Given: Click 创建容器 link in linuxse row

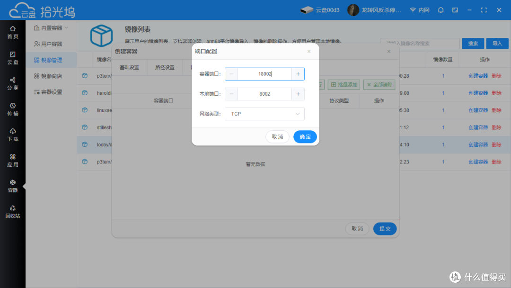Looking at the screenshot, I should pos(478,110).
